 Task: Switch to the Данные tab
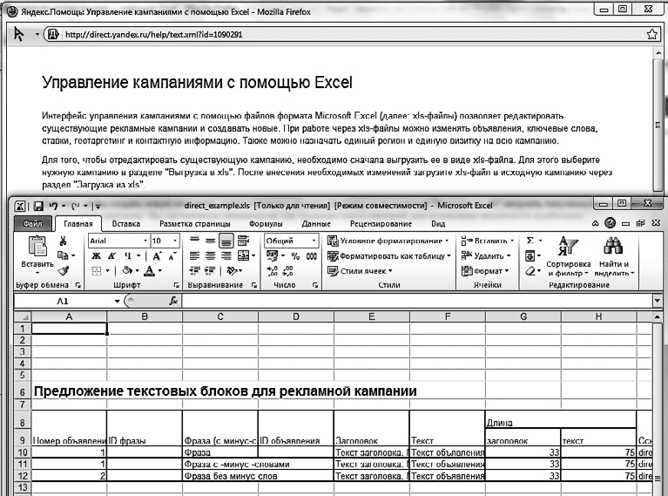pos(316,224)
